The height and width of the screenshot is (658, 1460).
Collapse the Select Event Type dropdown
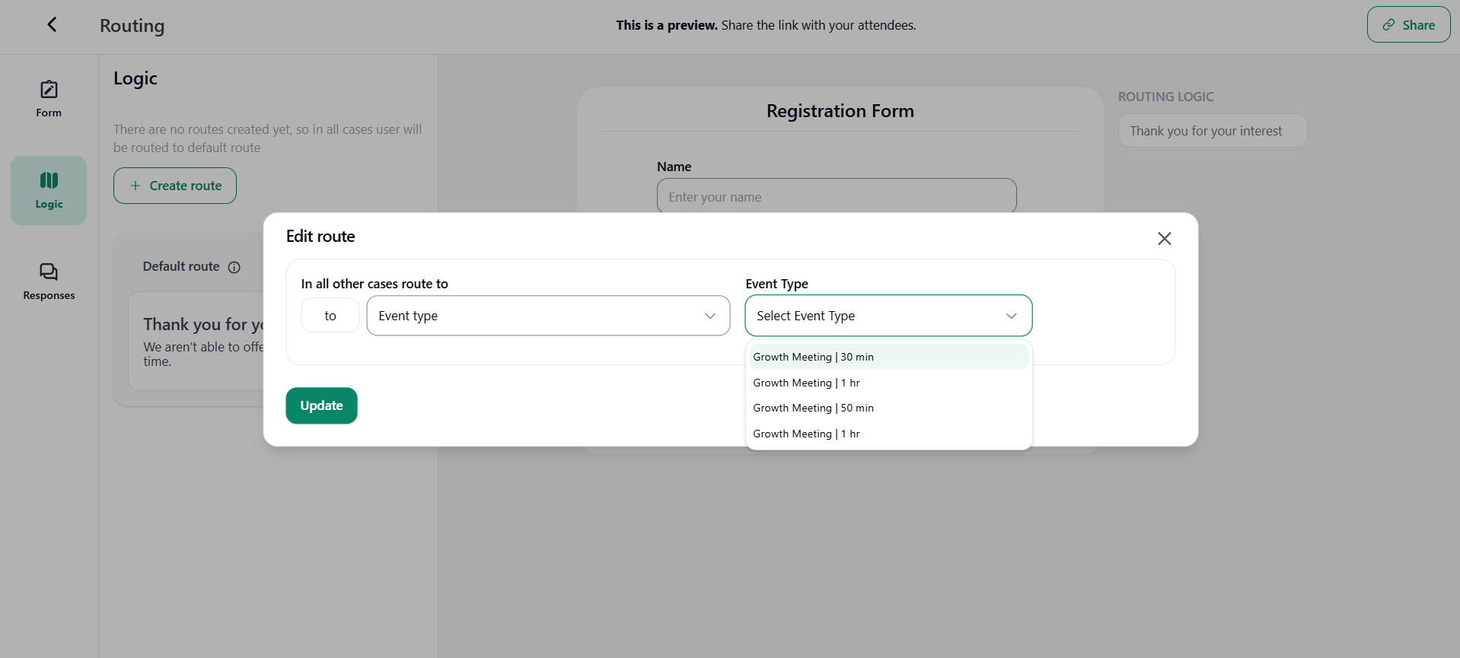888,316
